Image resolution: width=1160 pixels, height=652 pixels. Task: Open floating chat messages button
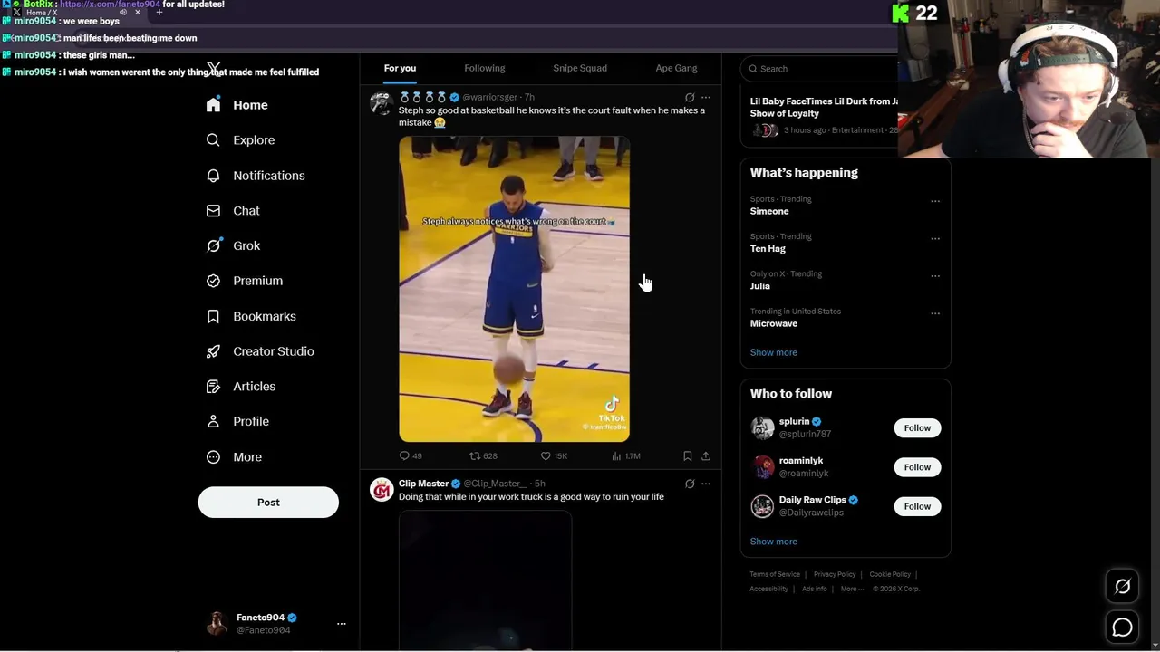[1122, 627]
